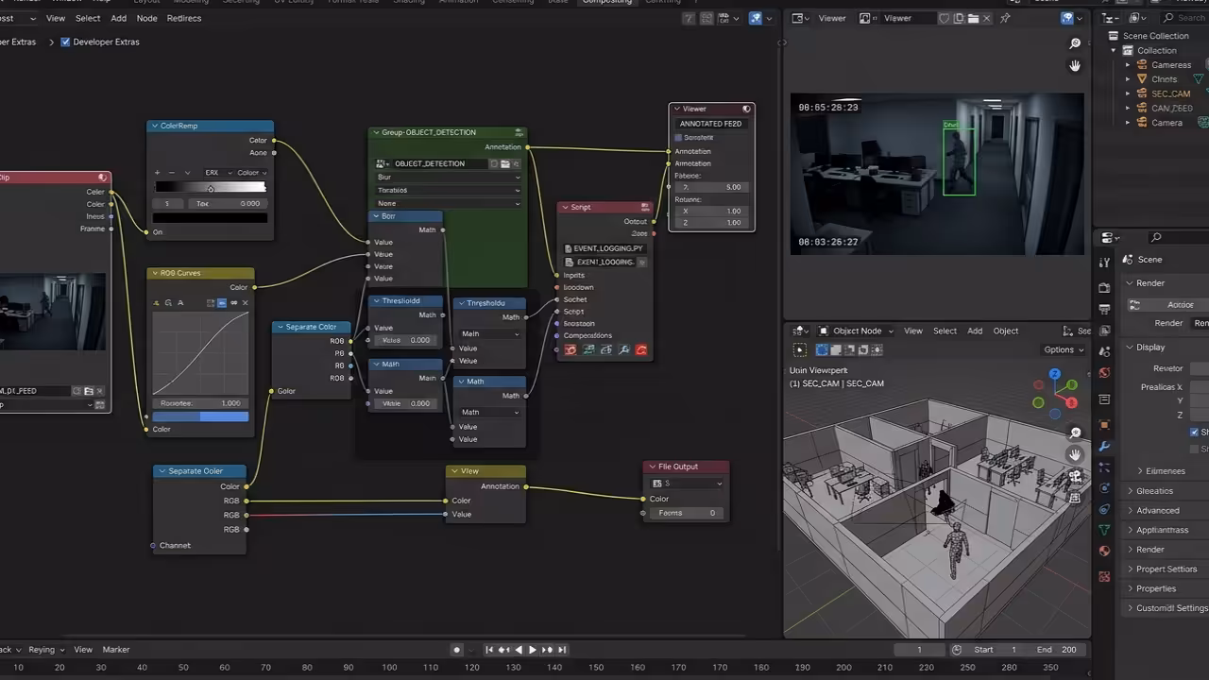1209x680 pixels.
Task: Toggle the checked checkbox under Display properties
Action: pyautogui.click(x=1195, y=432)
